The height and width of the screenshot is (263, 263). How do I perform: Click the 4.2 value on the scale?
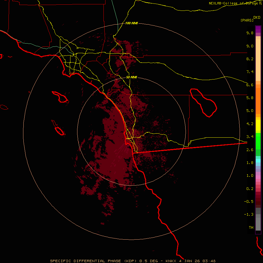point(250,124)
